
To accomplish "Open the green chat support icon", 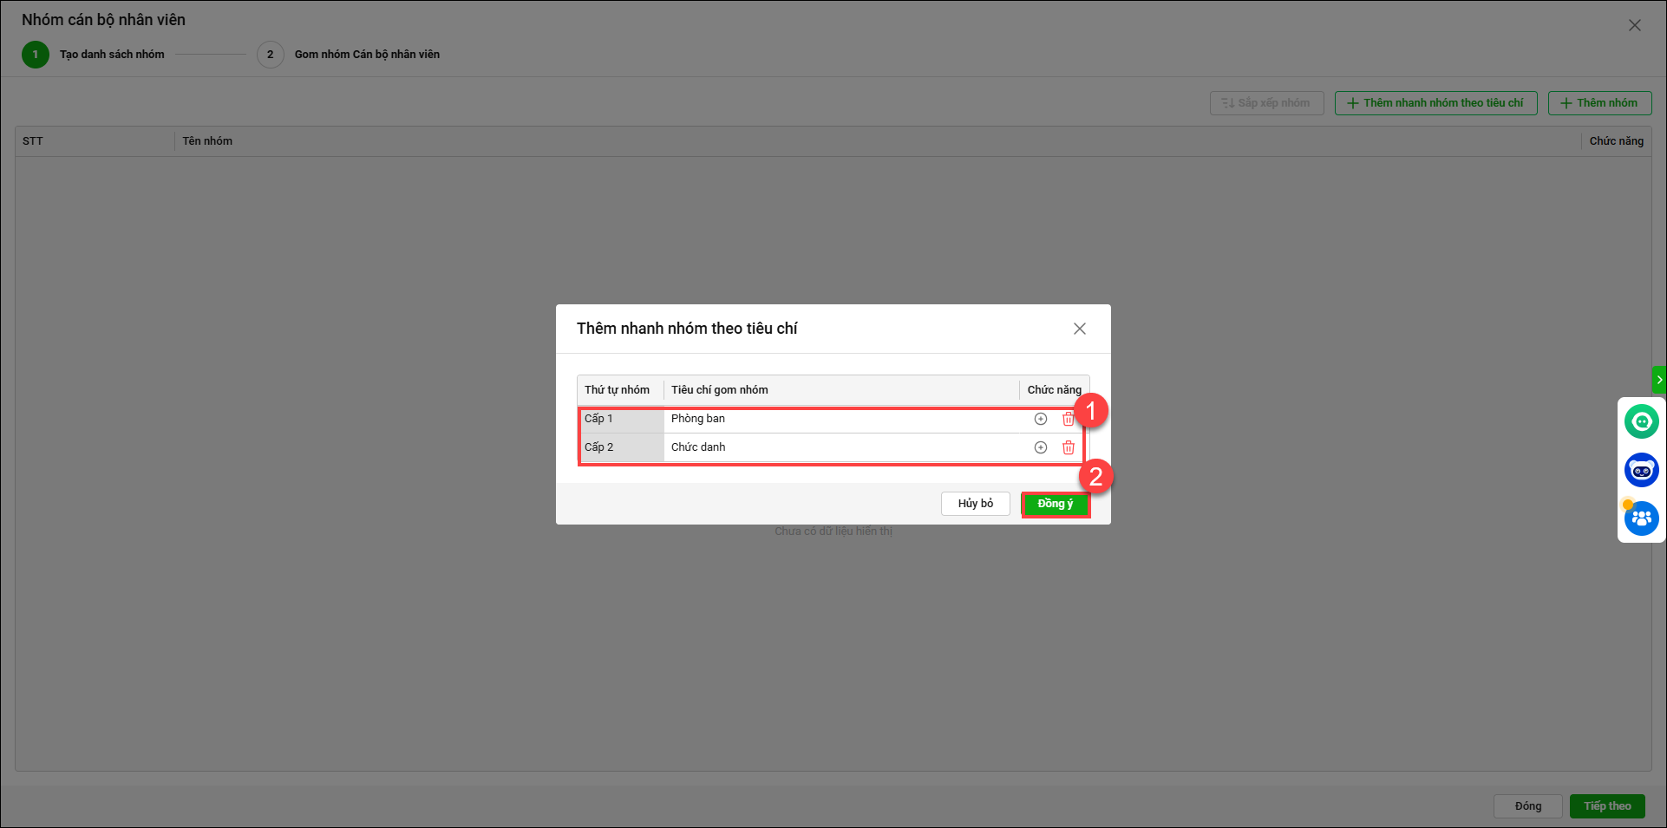I will point(1641,422).
